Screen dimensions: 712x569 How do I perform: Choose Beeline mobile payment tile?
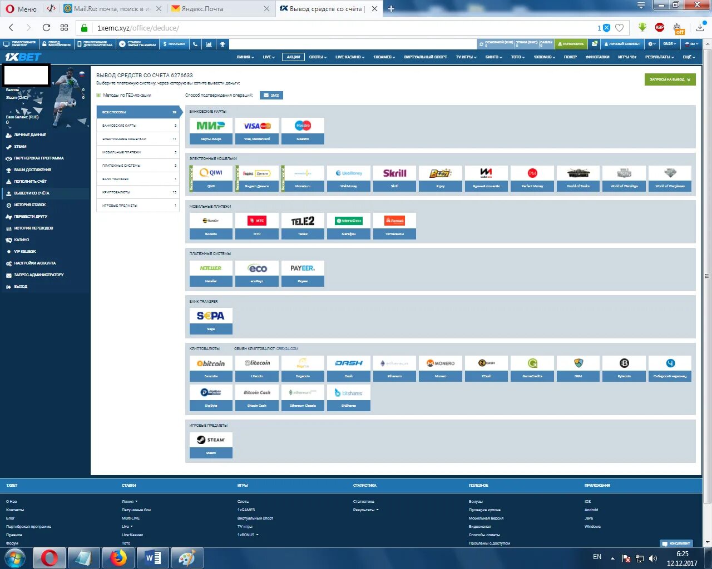tap(211, 226)
